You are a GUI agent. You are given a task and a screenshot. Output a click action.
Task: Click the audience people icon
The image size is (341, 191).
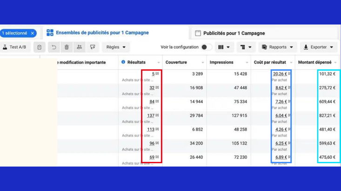80,47
